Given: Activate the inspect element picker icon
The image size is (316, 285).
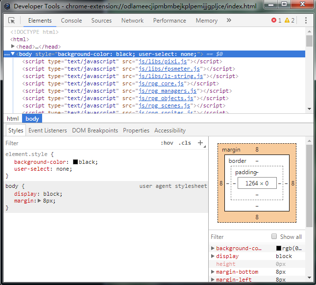Looking at the screenshot, I should (11, 21).
